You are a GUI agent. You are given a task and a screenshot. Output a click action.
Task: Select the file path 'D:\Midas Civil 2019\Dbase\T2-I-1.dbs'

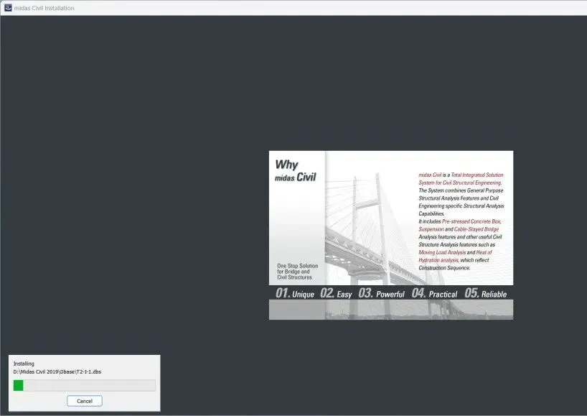point(57,371)
